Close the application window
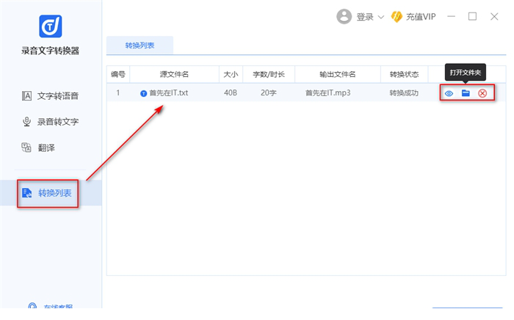Image resolution: width=514 pixels, height=320 pixels. click(494, 16)
